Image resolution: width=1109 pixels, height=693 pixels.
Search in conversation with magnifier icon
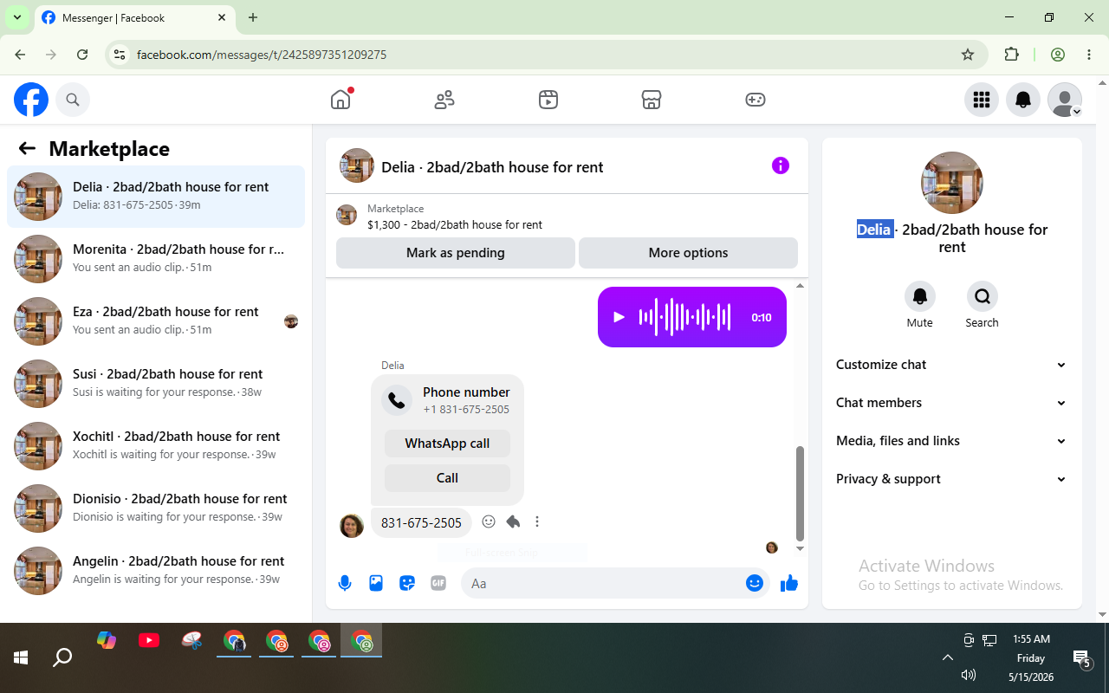click(x=983, y=296)
